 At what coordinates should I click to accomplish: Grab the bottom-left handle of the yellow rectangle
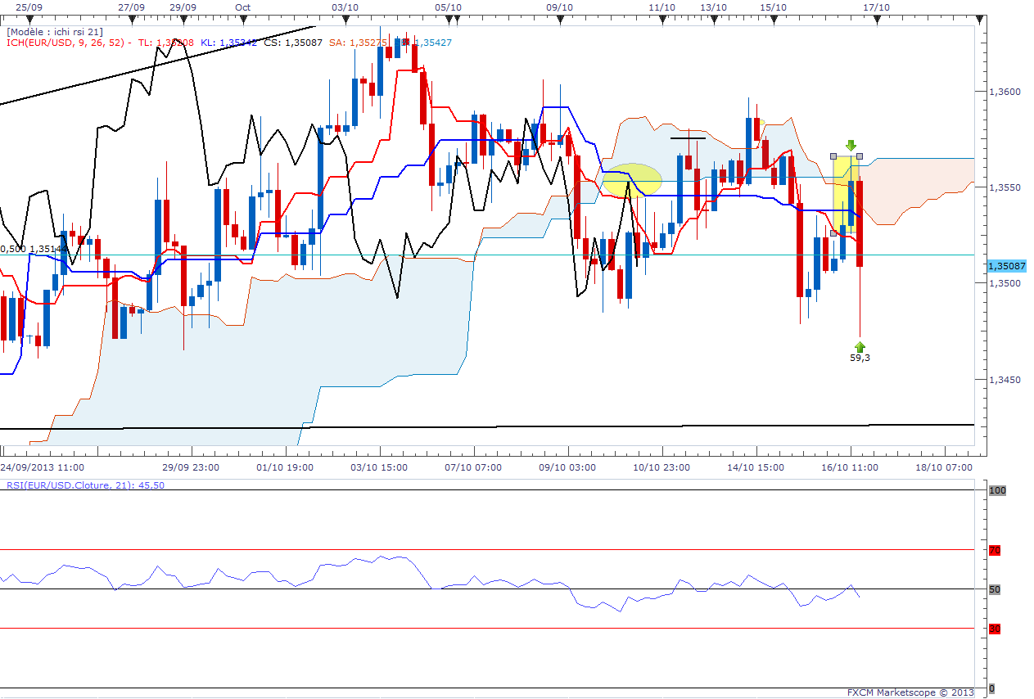(833, 233)
